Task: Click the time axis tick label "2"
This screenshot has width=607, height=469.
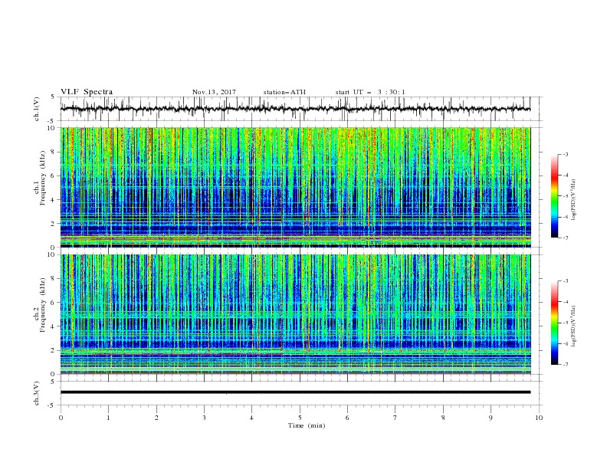Action: pyautogui.click(x=156, y=418)
